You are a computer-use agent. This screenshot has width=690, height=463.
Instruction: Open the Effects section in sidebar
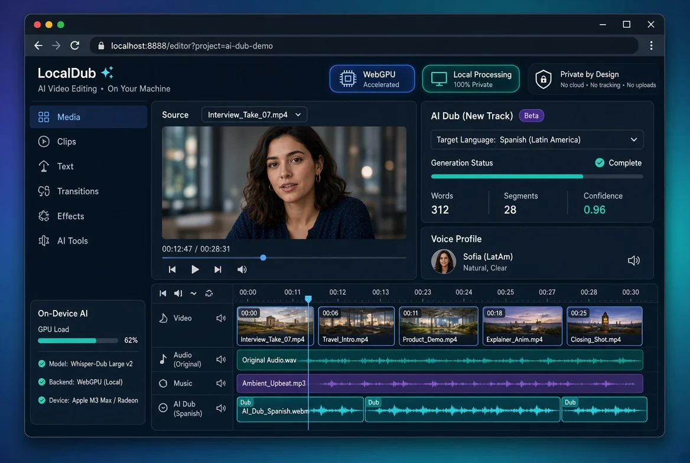click(88, 216)
